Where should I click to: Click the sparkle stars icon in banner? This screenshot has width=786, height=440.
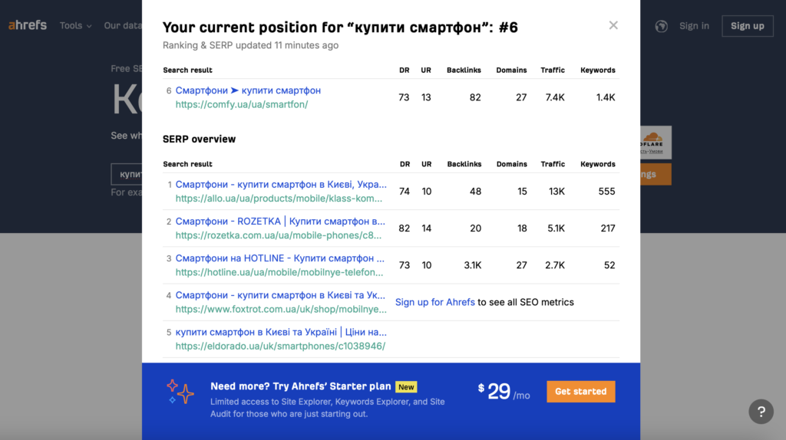pos(180,392)
